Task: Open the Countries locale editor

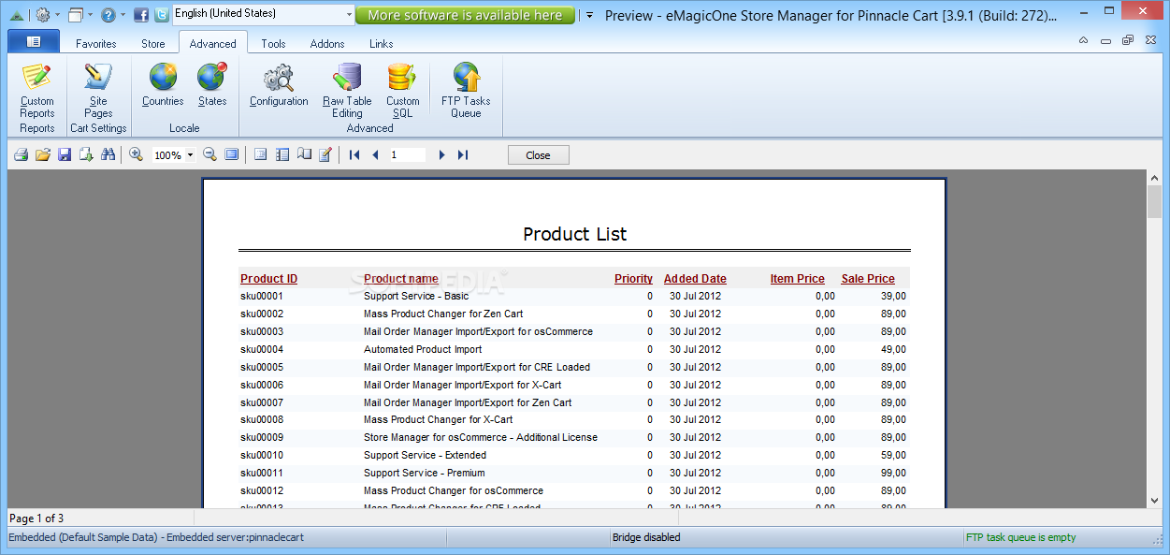Action: [x=163, y=84]
